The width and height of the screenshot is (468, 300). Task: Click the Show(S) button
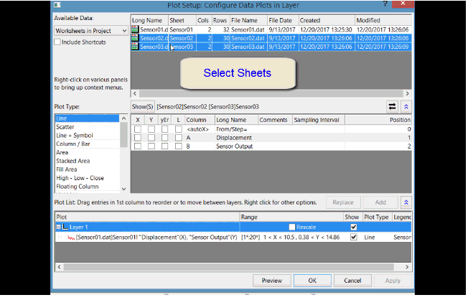(143, 107)
